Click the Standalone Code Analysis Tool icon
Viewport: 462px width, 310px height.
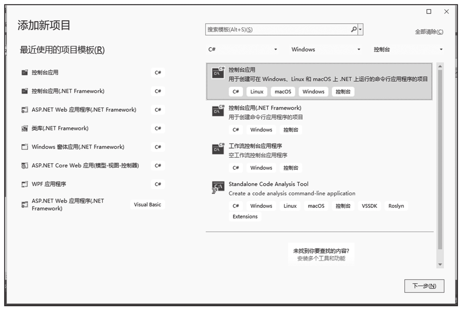click(218, 187)
